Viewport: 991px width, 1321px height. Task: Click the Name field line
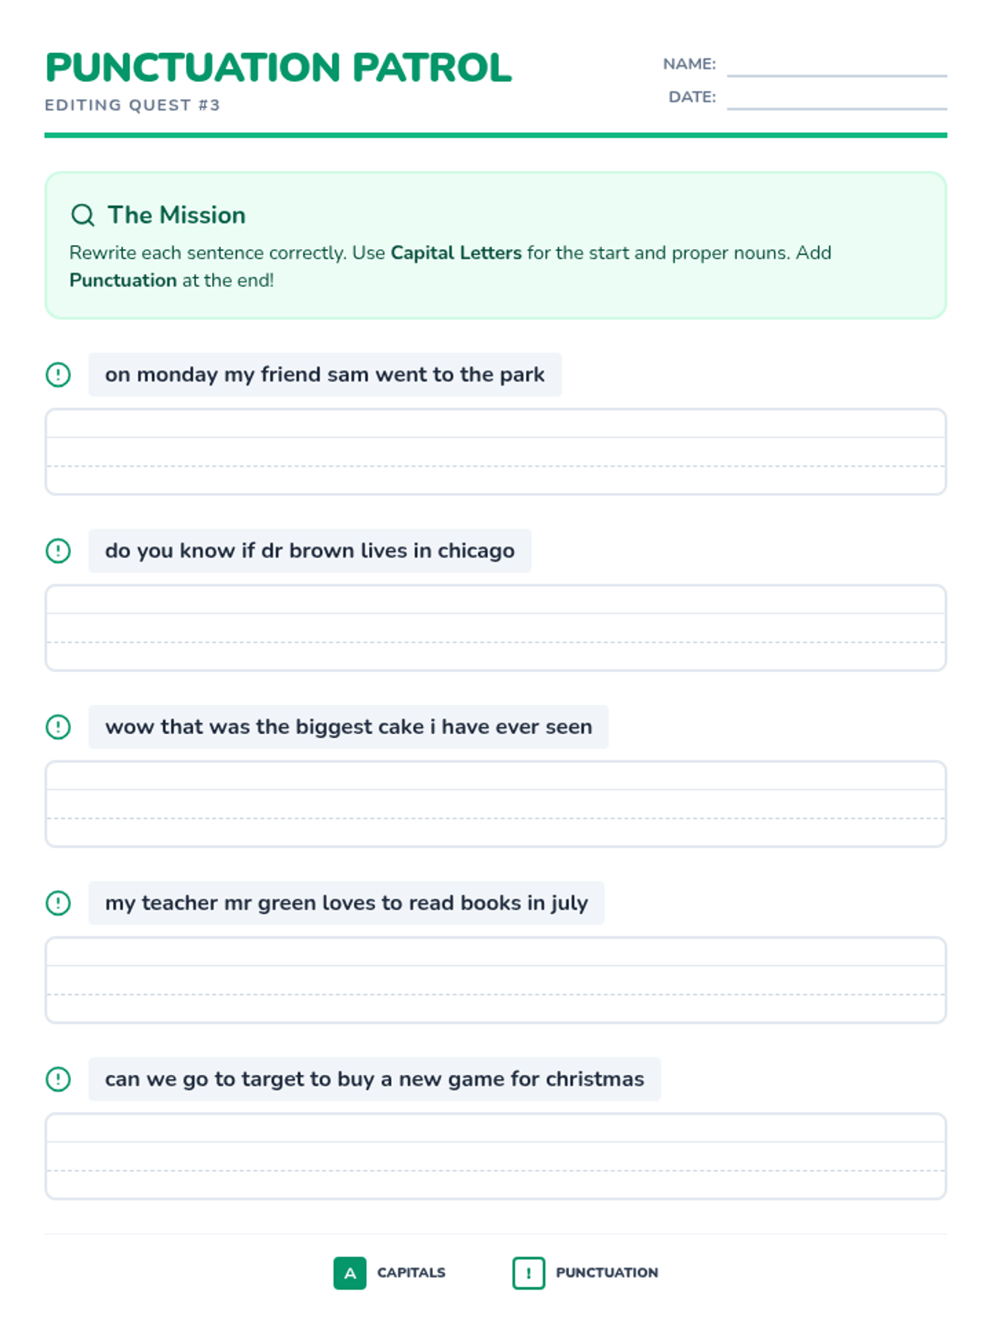tap(836, 66)
